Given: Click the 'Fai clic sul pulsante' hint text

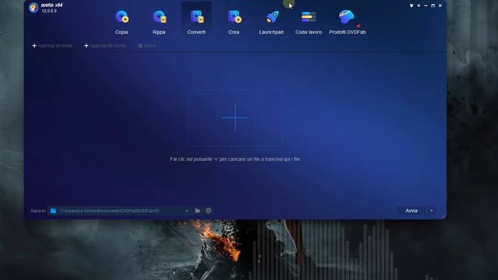Looking at the screenshot, I should (235, 159).
